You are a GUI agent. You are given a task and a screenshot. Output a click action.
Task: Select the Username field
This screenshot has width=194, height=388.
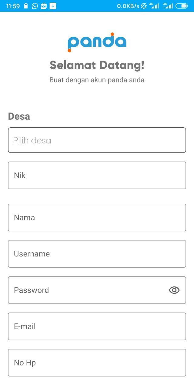[x=97, y=254]
